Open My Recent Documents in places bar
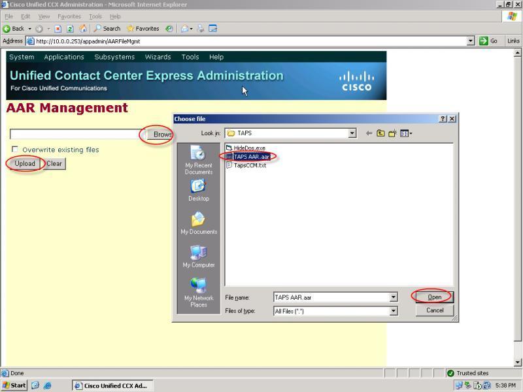This screenshot has width=523, height=392. pyautogui.click(x=199, y=160)
